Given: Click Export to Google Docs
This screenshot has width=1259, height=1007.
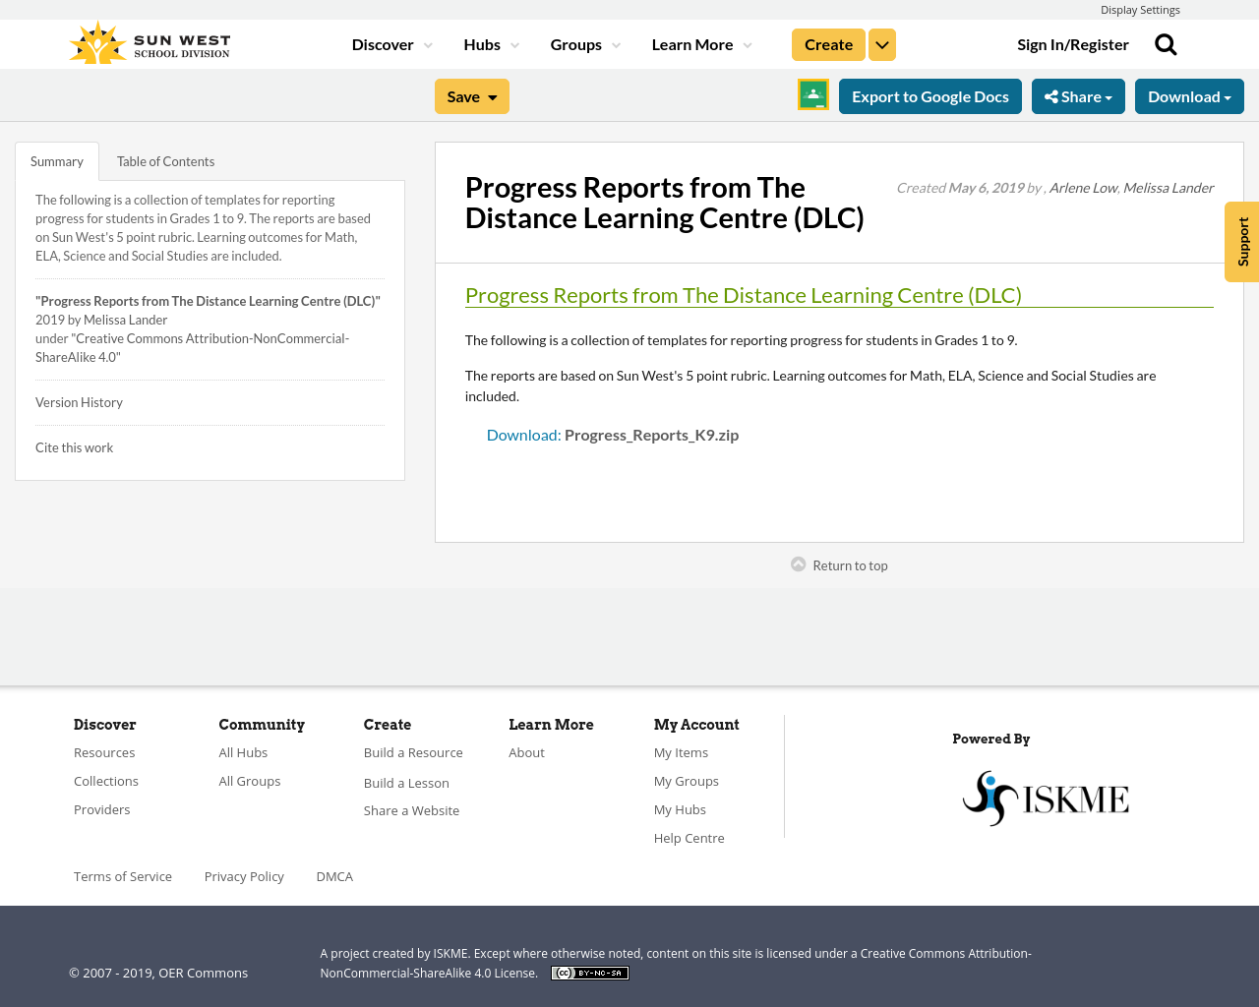Looking at the screenshot, I should click(929, 94).
